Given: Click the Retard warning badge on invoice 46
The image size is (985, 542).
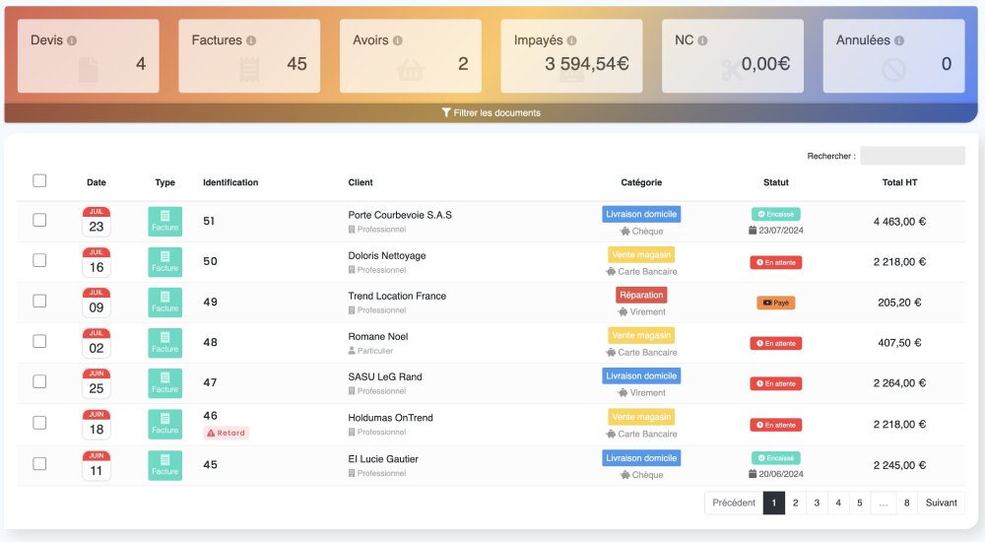Looking at the screenshot, I should click(227, 433).
